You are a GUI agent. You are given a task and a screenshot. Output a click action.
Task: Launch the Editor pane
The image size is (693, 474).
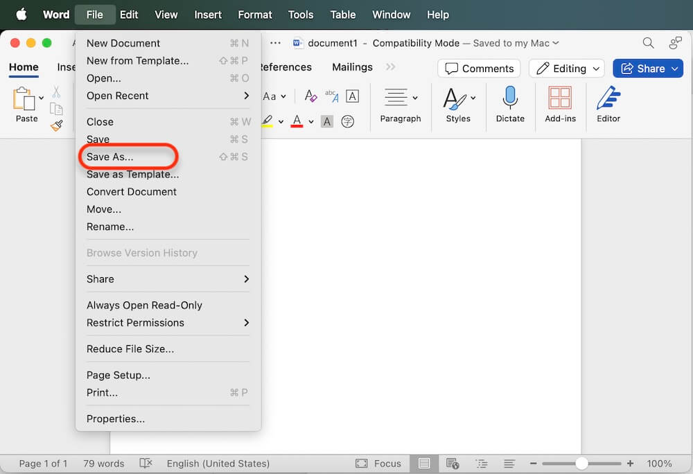tap(608, 104)
